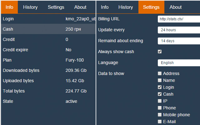Click the Credit expire label
Screen dimensions: 200x125
click(x=15, y=50)
